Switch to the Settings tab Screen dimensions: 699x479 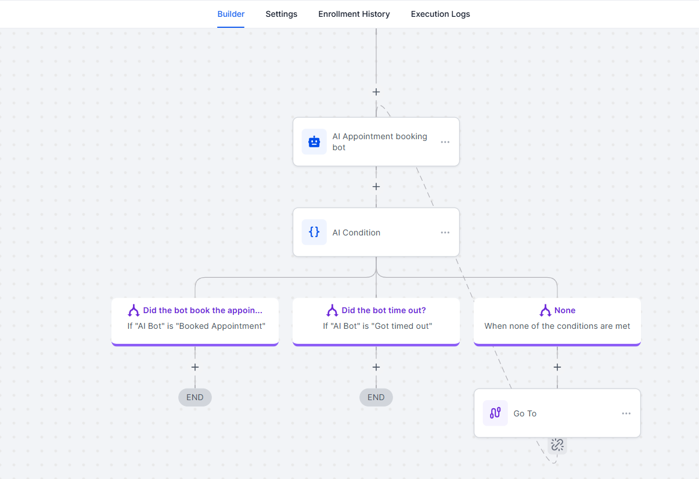click(281, 14)
